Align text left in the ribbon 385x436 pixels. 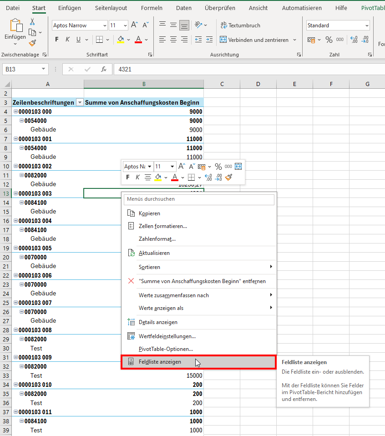(x=162, y=40)
